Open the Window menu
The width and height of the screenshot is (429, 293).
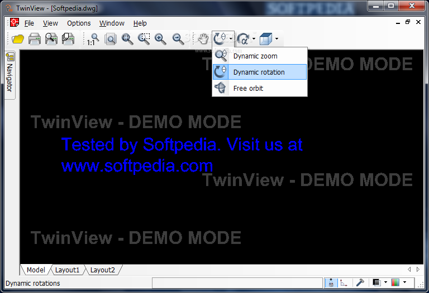pos(112,23)
